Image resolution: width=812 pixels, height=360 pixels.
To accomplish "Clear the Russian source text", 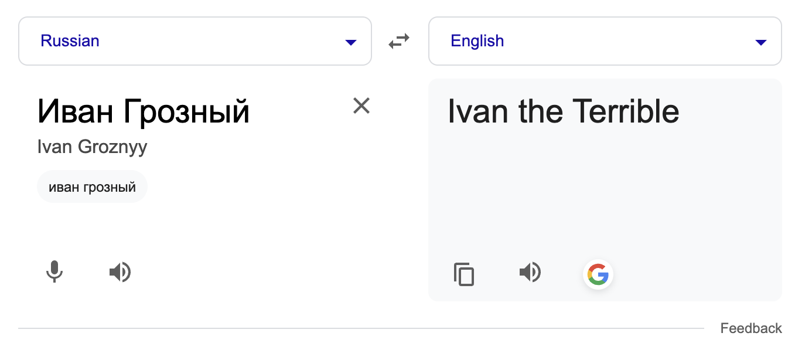I will click(361, 106).
